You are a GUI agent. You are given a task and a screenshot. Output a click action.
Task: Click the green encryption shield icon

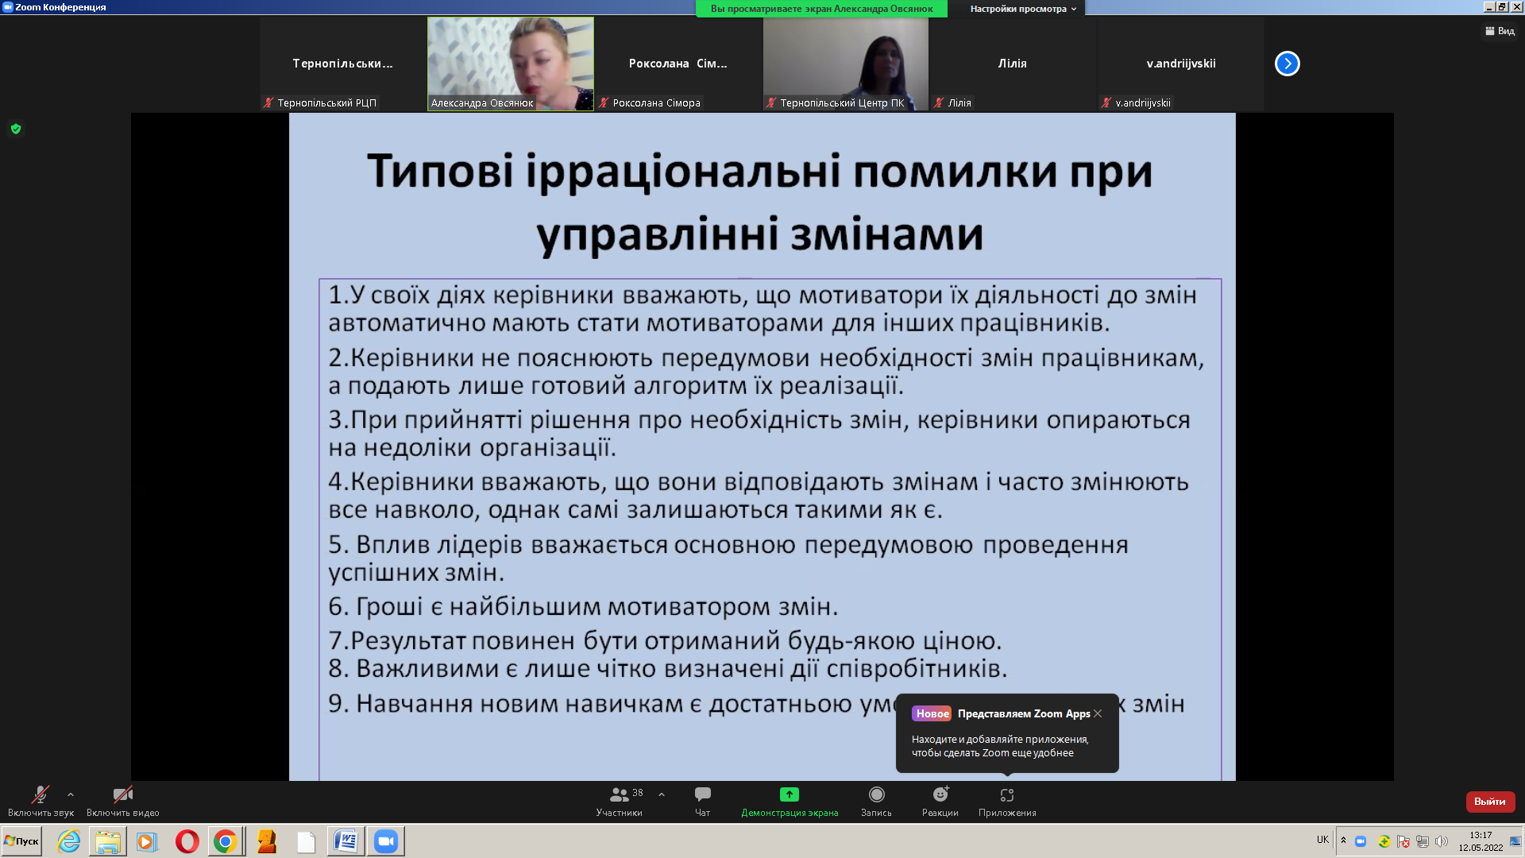click(16, 129)
